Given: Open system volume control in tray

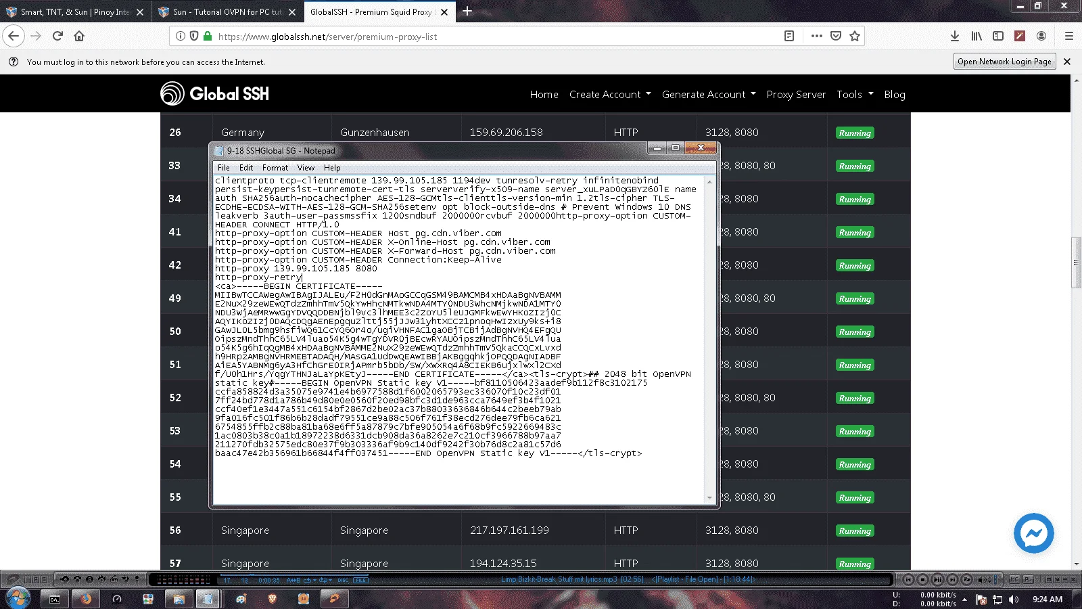Looking at the screenshot, I should tap(1013, 600).
